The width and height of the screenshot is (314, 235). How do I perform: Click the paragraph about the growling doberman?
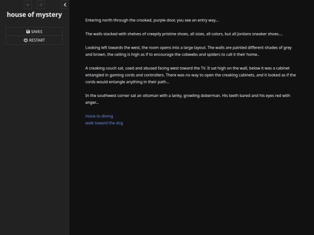pos(188,99)
